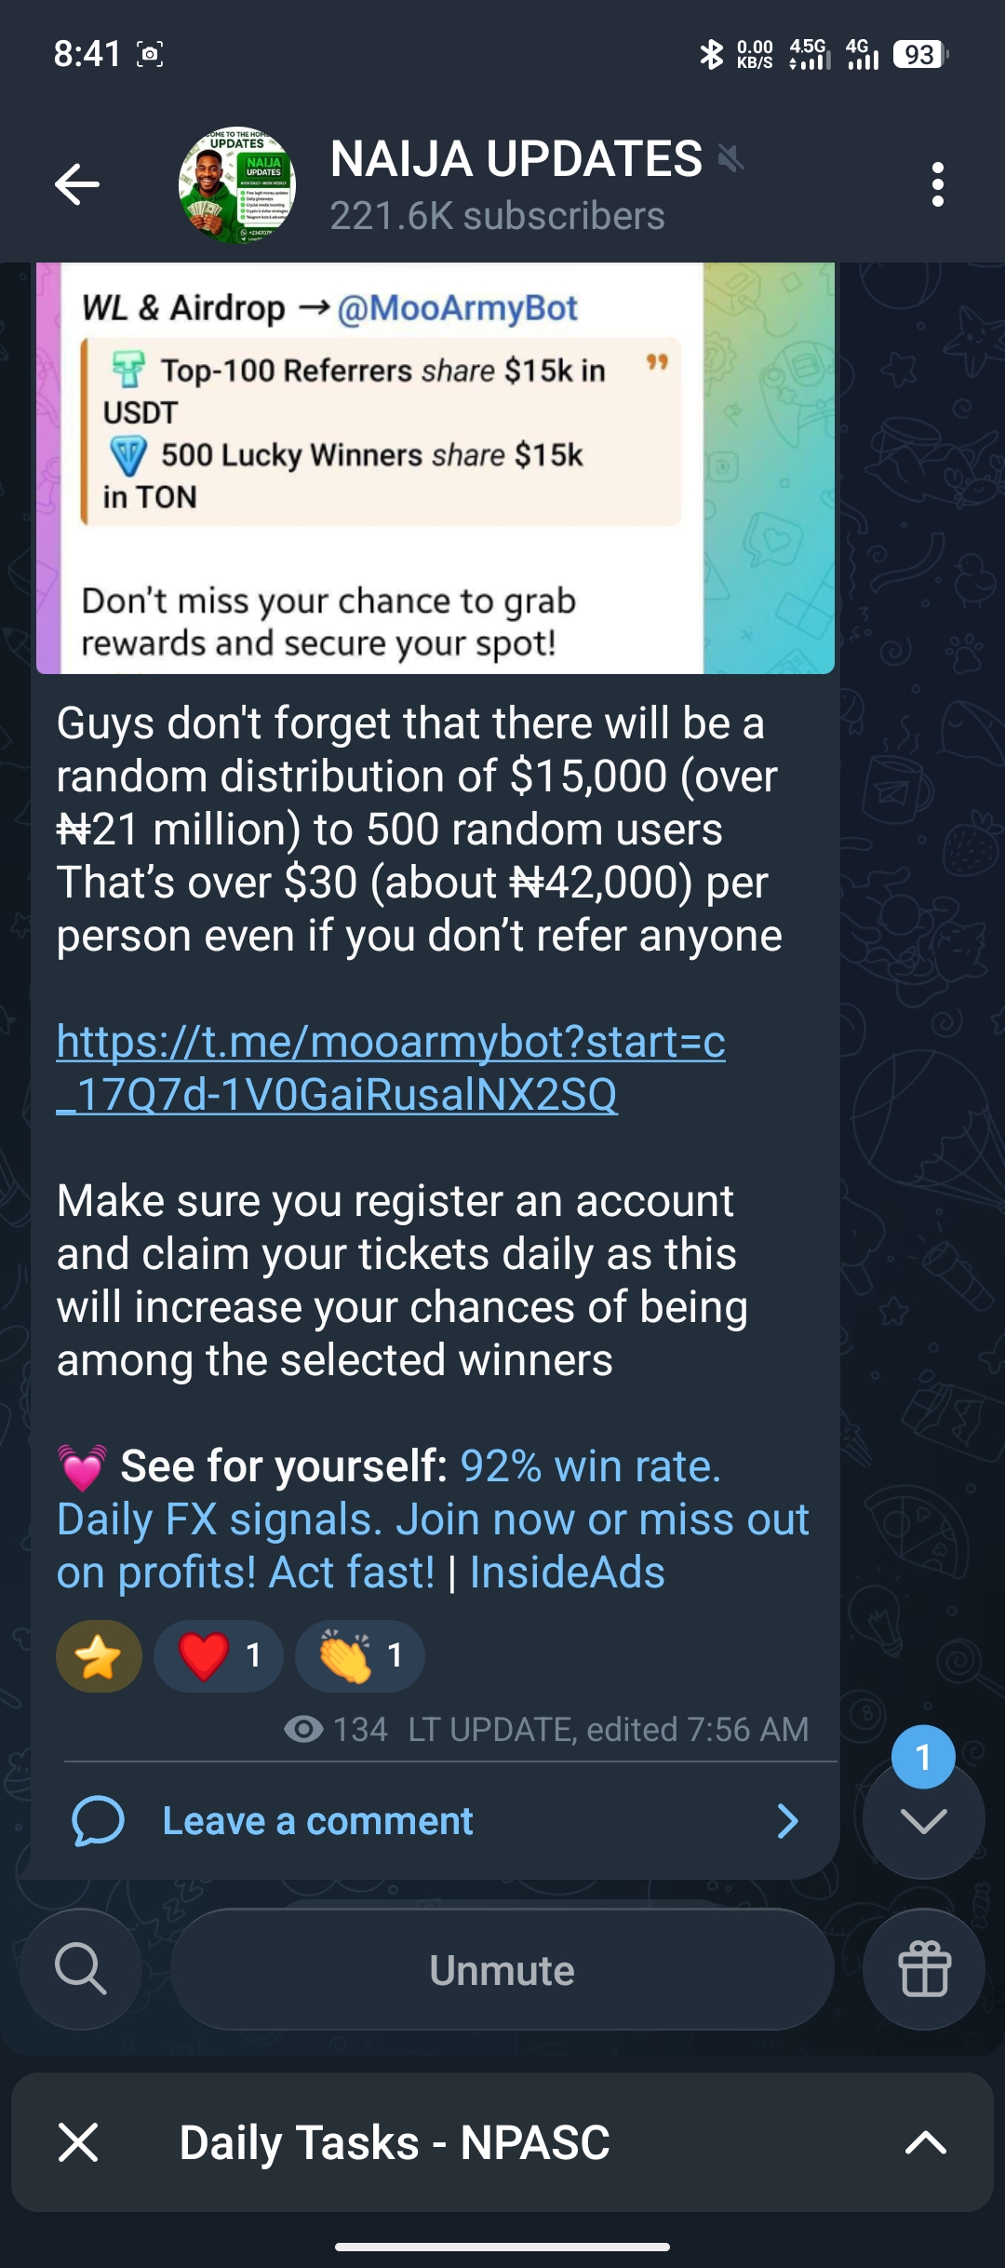Open the NAIJA UPDATES channel avatar
1005x2268 pixels.
(237, 184)
